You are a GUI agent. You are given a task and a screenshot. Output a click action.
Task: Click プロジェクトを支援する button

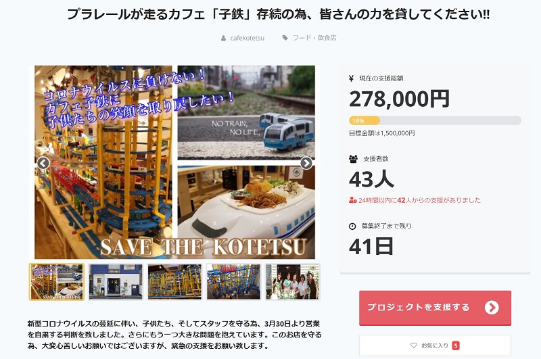point(435,308)
